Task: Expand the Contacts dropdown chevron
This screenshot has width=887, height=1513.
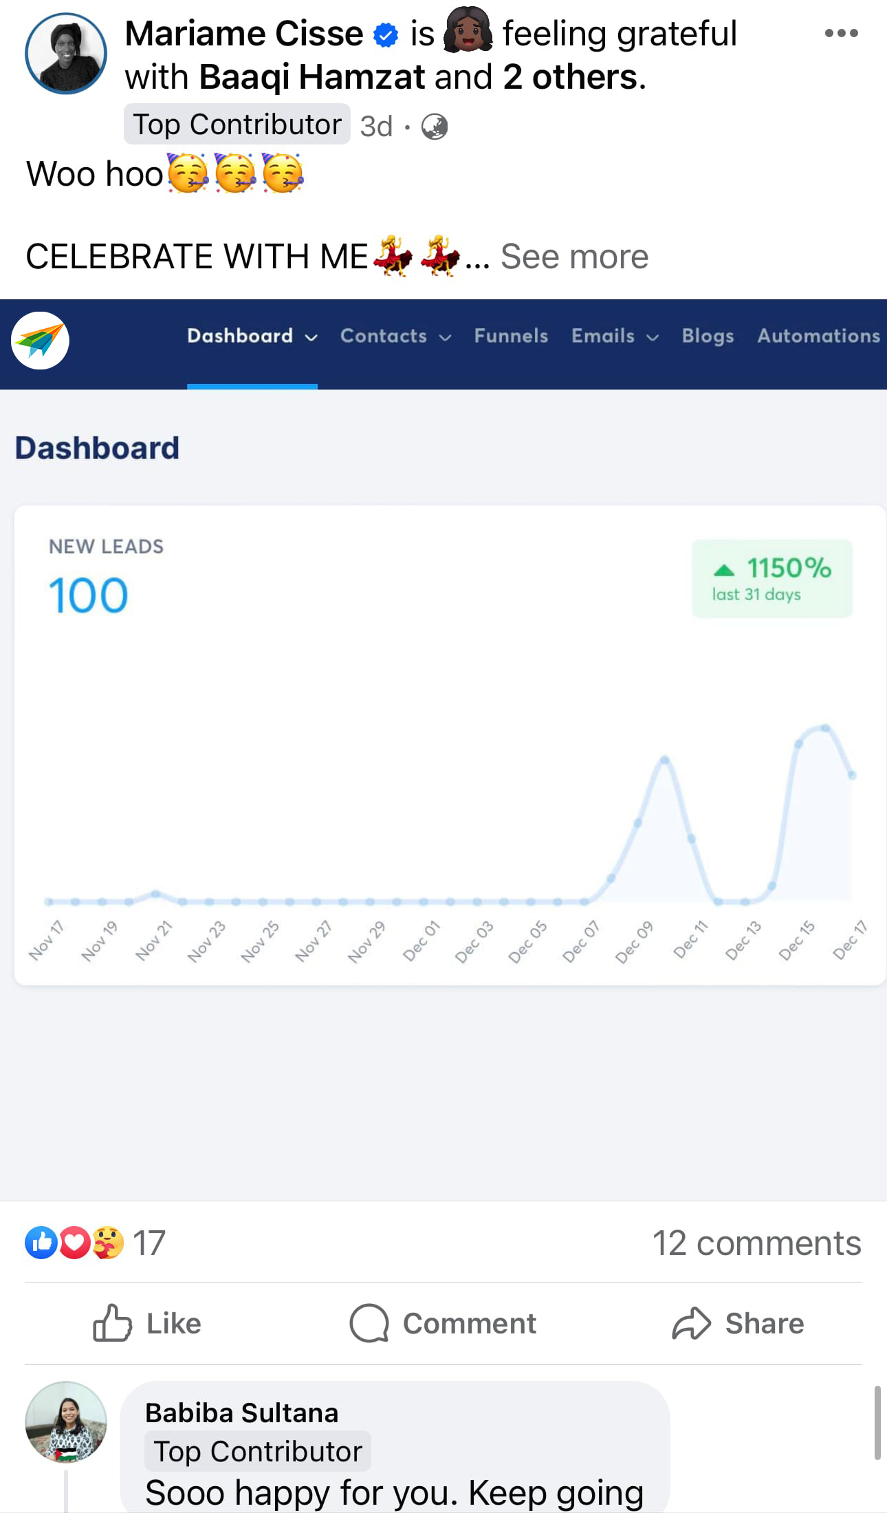Action: click(x=446, y=337)
